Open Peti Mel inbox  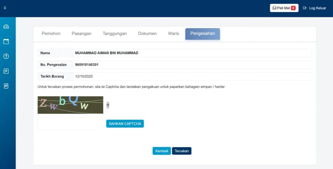click(284, 8)
